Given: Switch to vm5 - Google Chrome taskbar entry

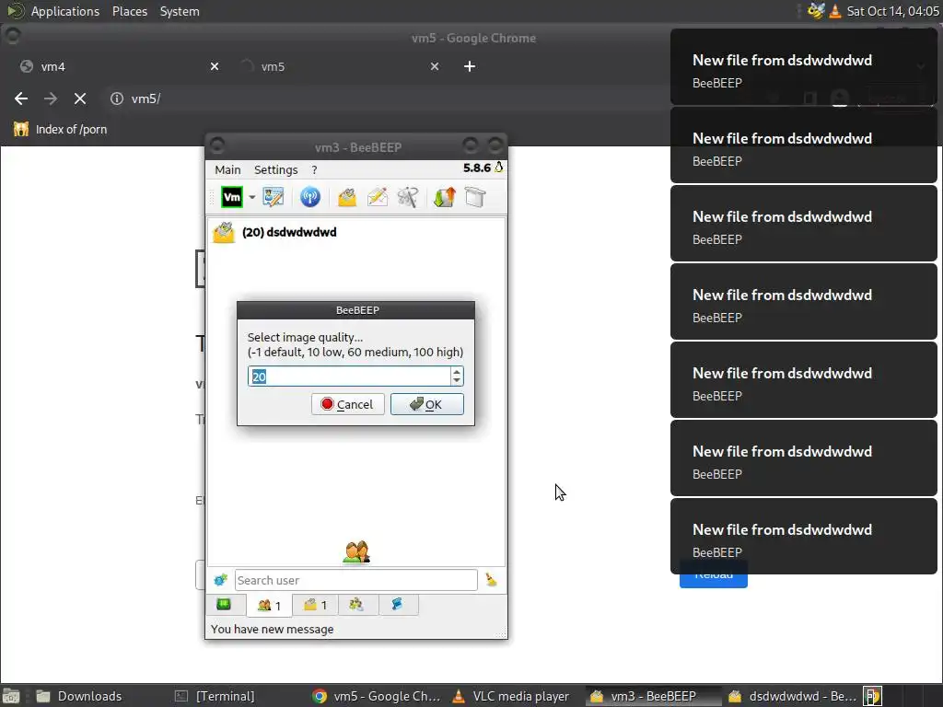Looking at the screenshot, I should pos(377,696).
